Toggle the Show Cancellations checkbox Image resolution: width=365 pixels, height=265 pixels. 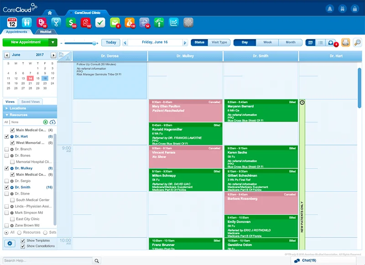(22, 247)
